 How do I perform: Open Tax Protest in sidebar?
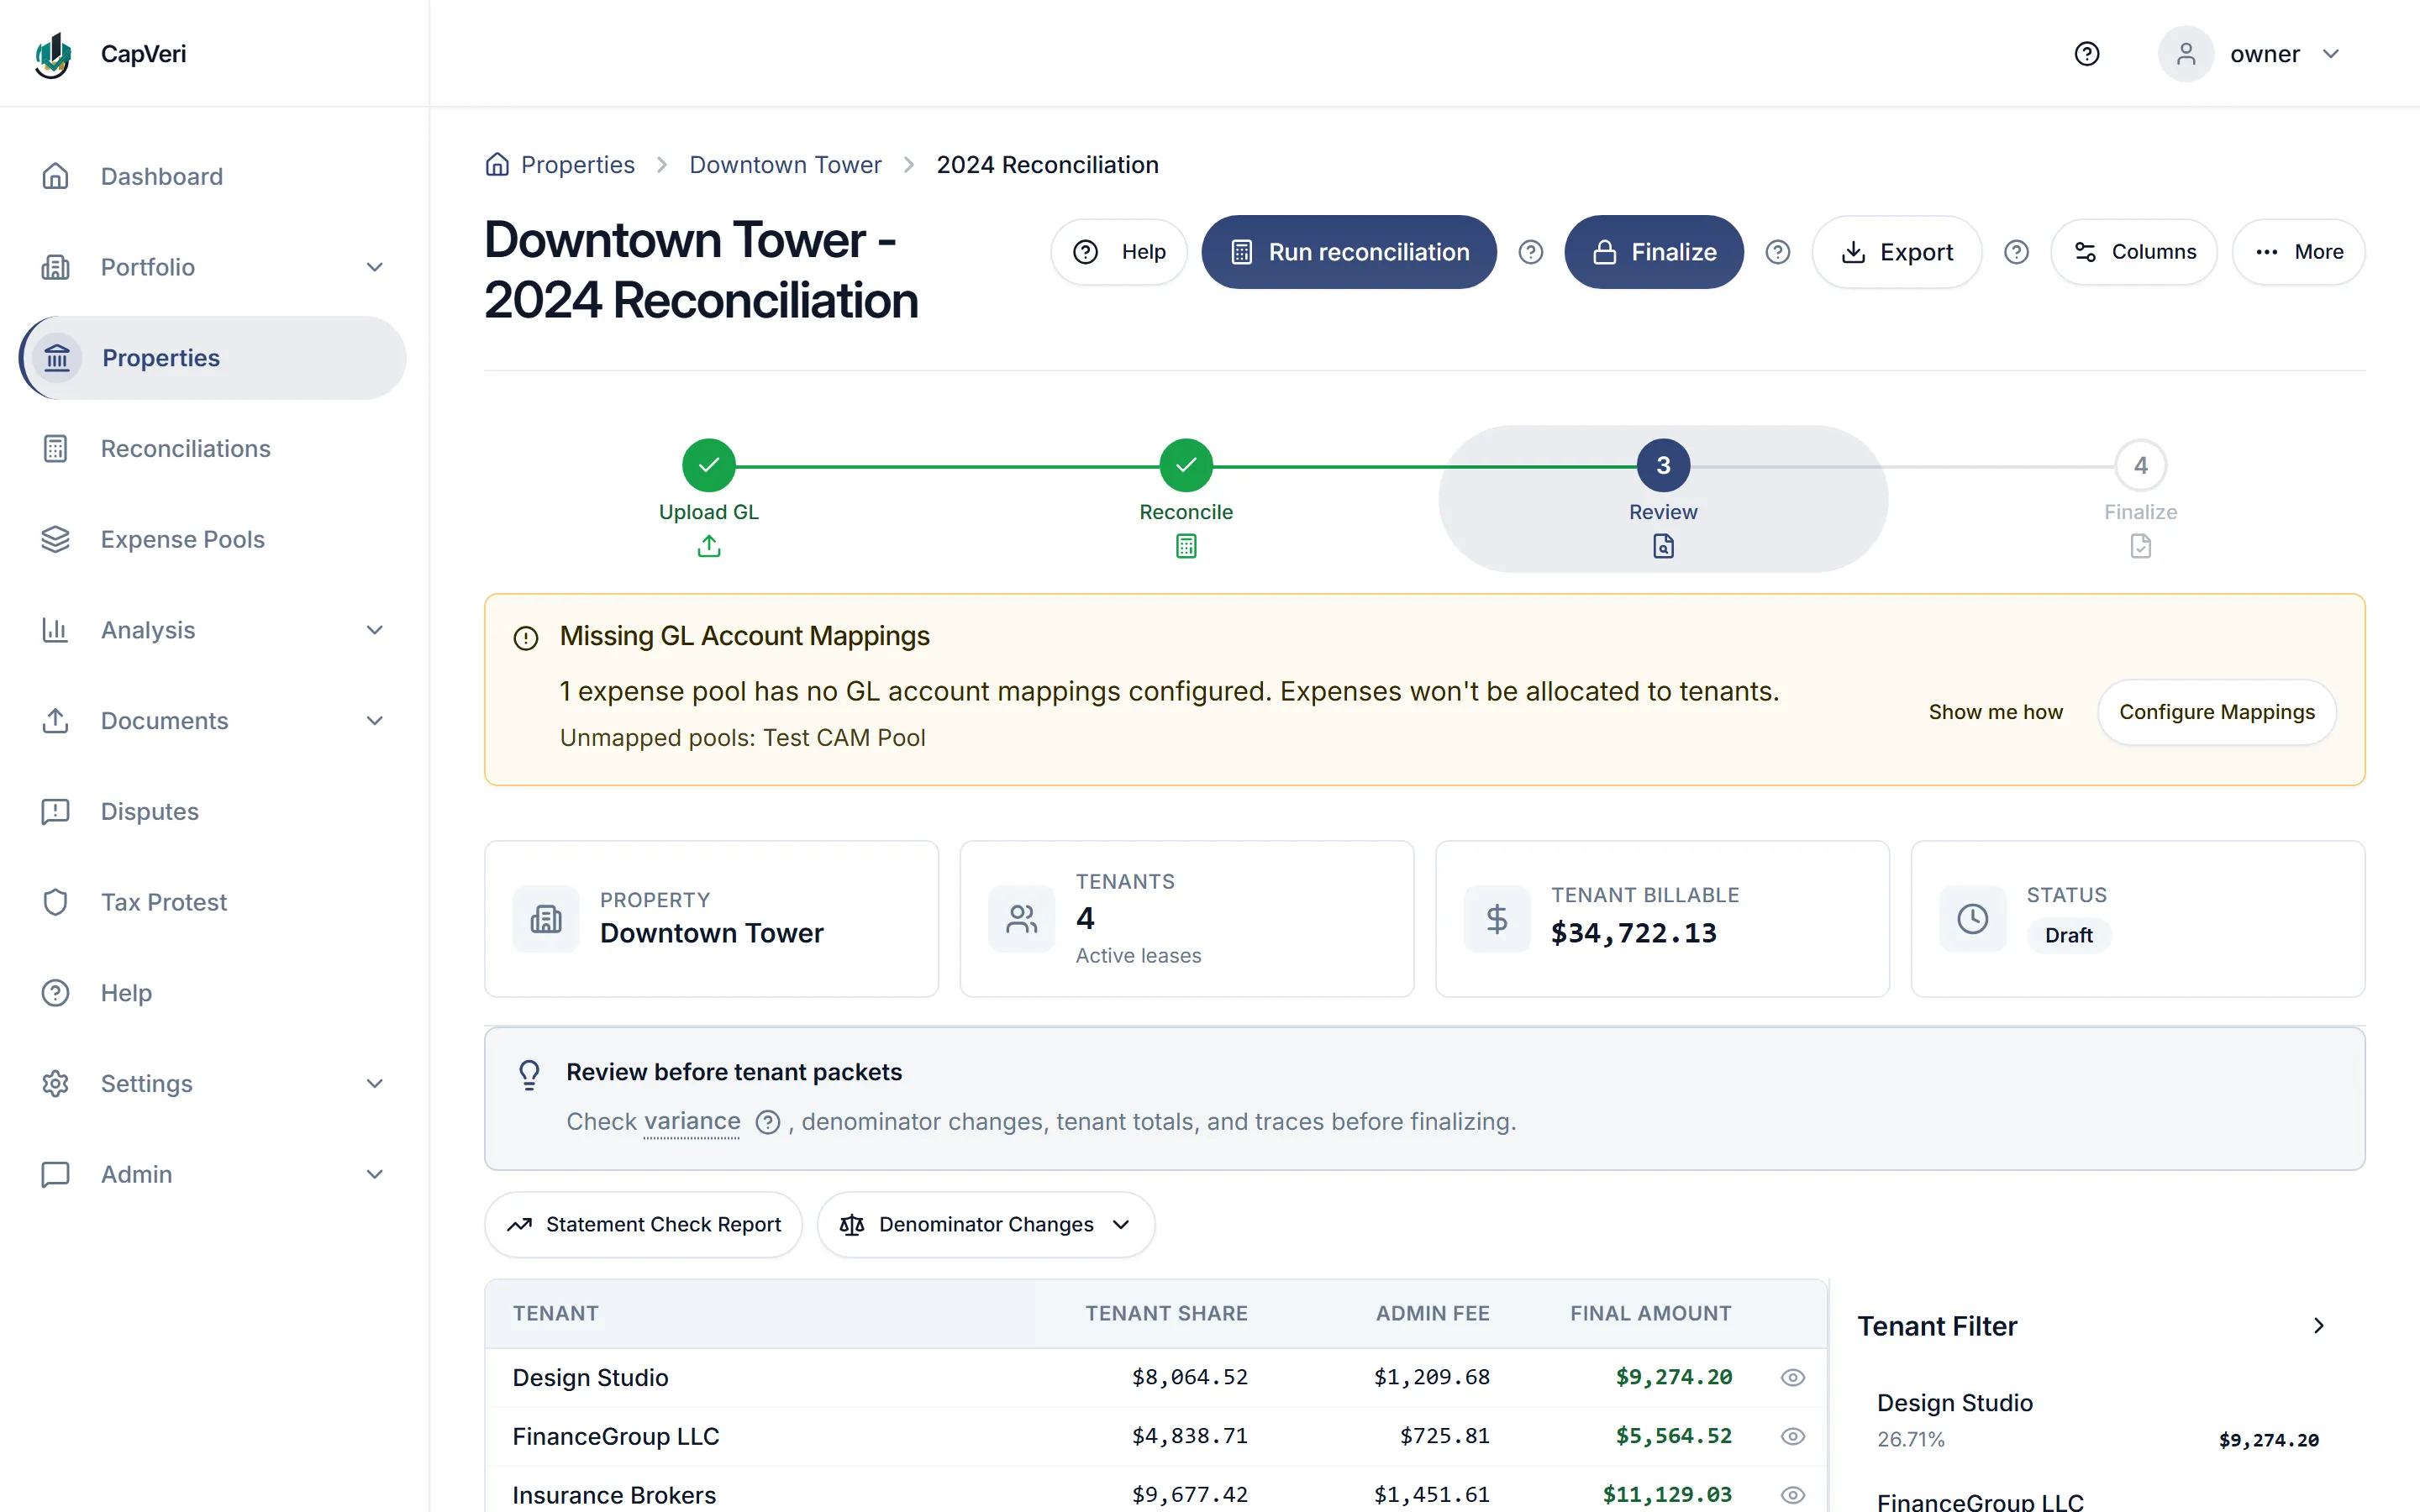pyautogui.click(x=213, y=902)
